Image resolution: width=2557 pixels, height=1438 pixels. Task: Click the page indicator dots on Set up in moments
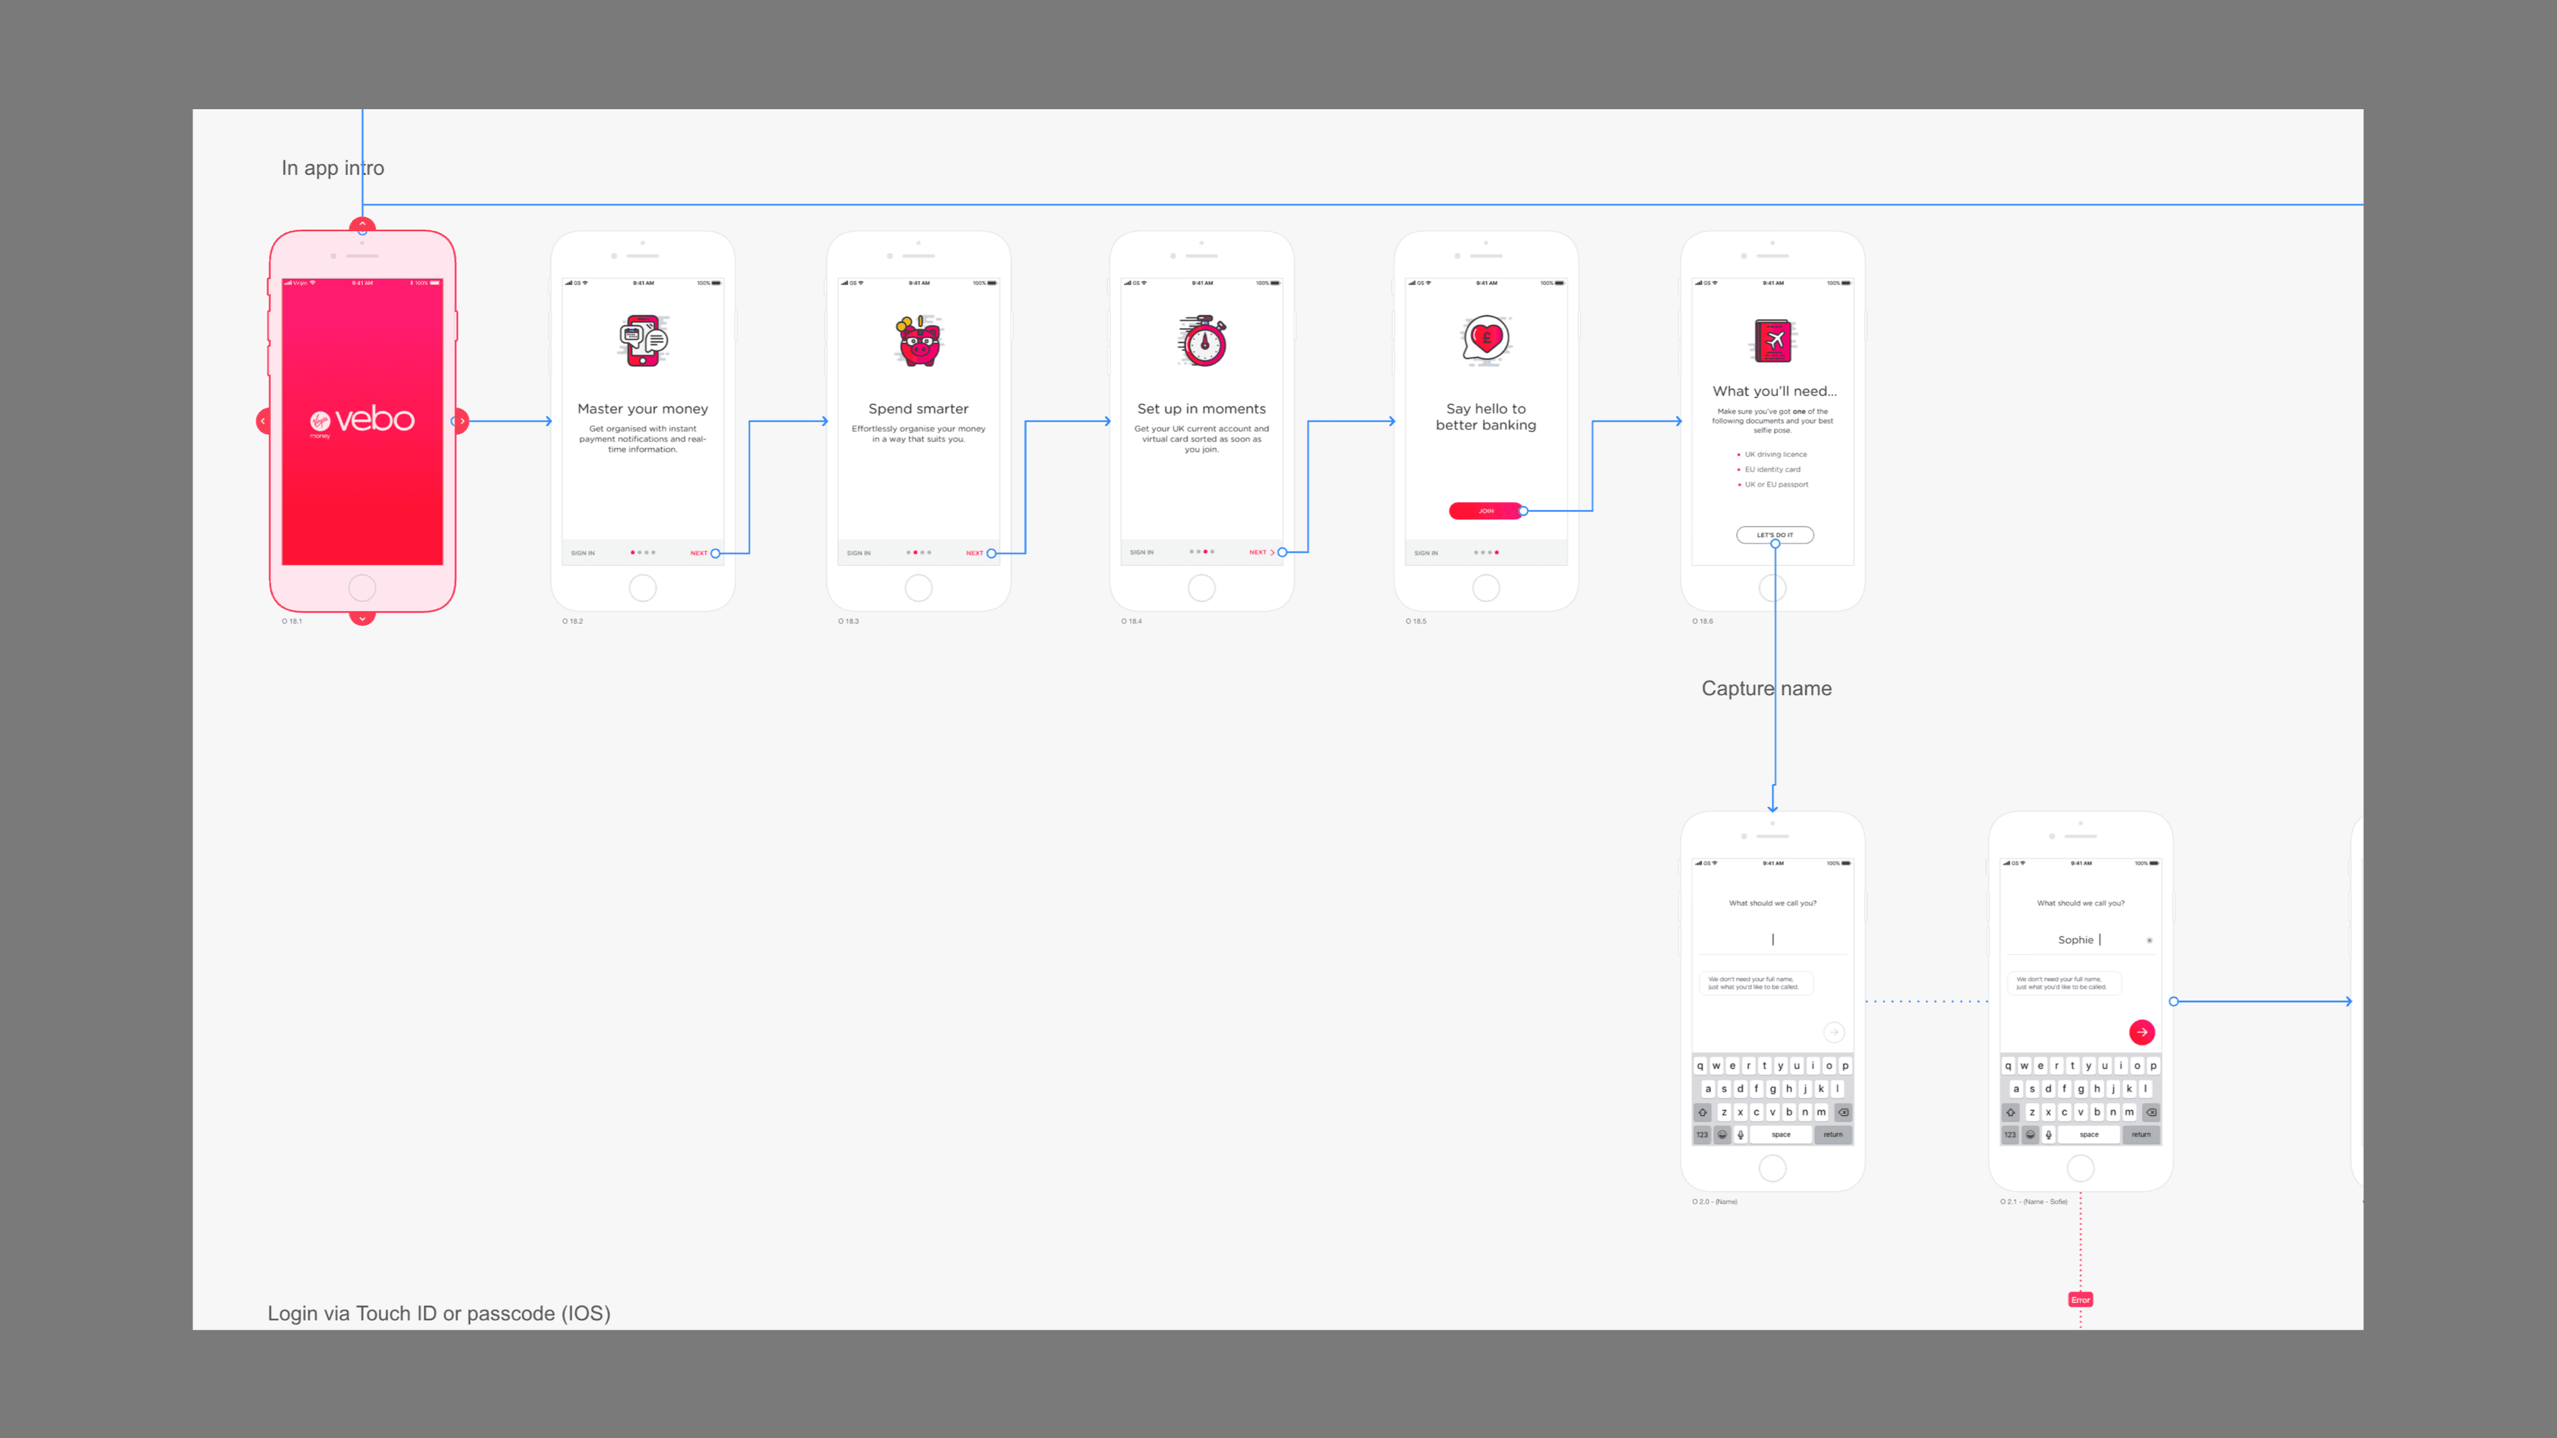coord(1202,552)
